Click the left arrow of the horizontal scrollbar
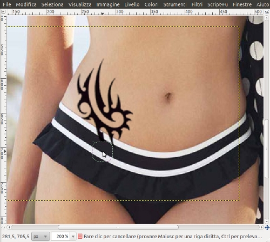This screenshot has width=270, height=242. point(9,227)
